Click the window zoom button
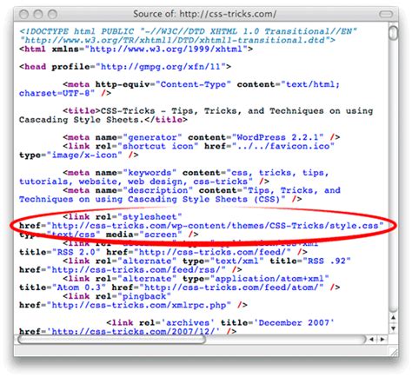 coord(52,14)
